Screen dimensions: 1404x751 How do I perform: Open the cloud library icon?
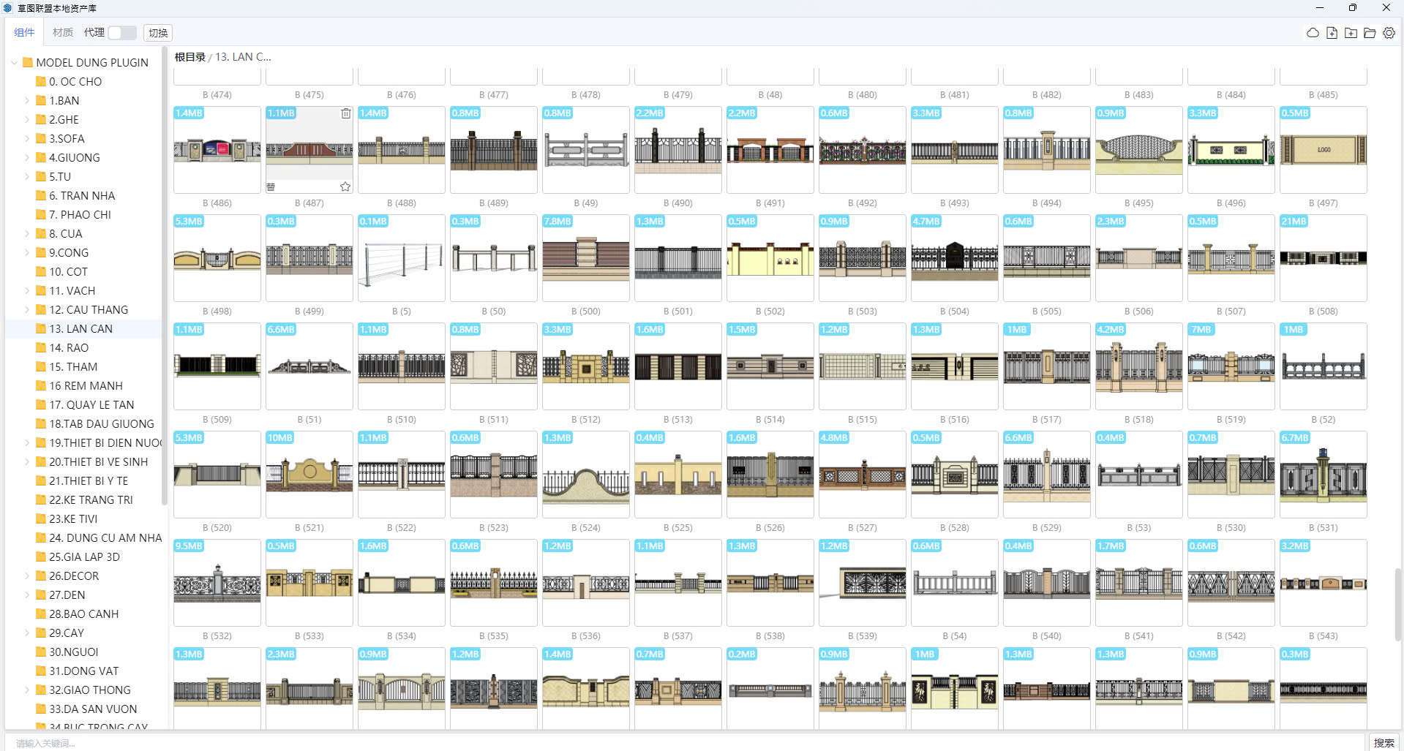[x=1313, y=33]
